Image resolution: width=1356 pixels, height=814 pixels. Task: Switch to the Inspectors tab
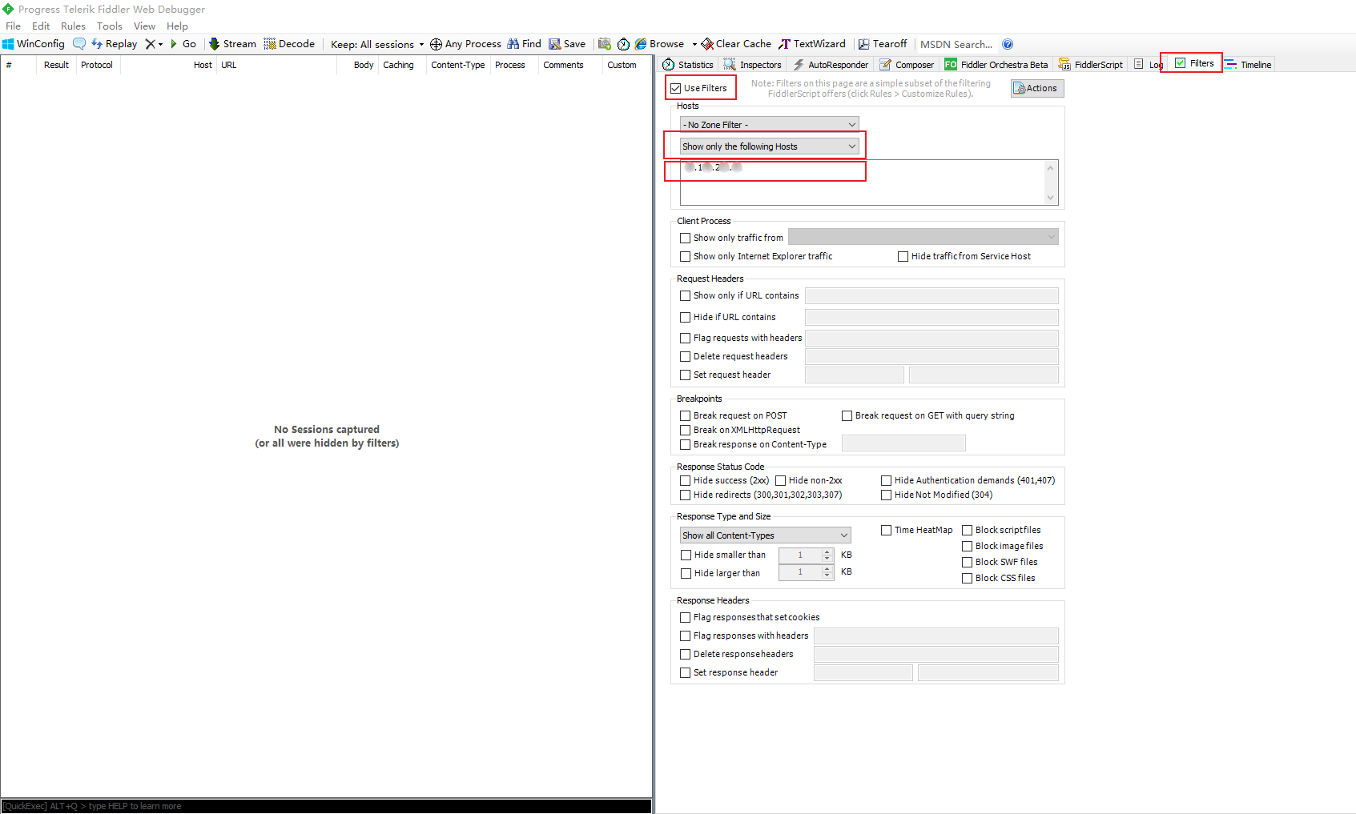[752, 65]
